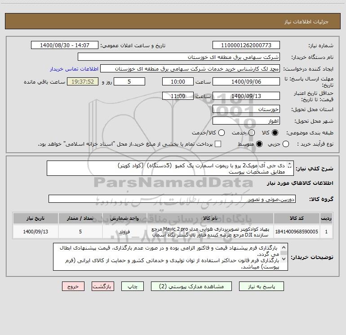Screen dimensions: 346x335
Task: Click the delivery province field خوزستان
Action: coord(246,109)
